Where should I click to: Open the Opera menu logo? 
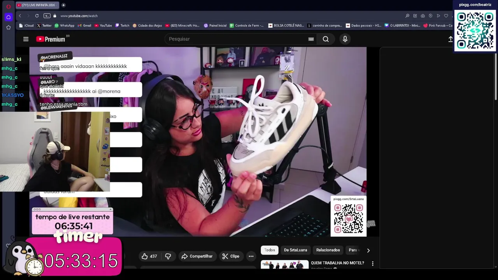pos(8,7)
